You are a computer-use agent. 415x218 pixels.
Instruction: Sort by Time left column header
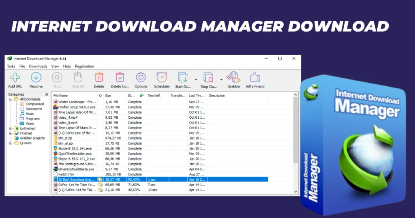click(158, 96)
